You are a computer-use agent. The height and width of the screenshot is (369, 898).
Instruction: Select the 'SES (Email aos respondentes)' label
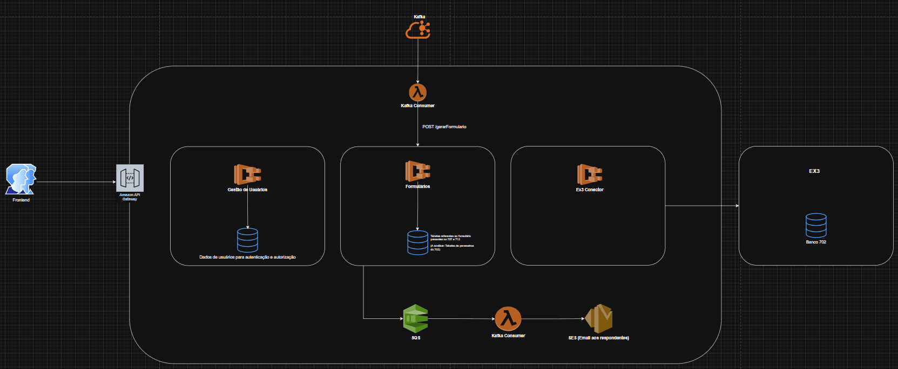pyautogui.click(x=598, y=338)
